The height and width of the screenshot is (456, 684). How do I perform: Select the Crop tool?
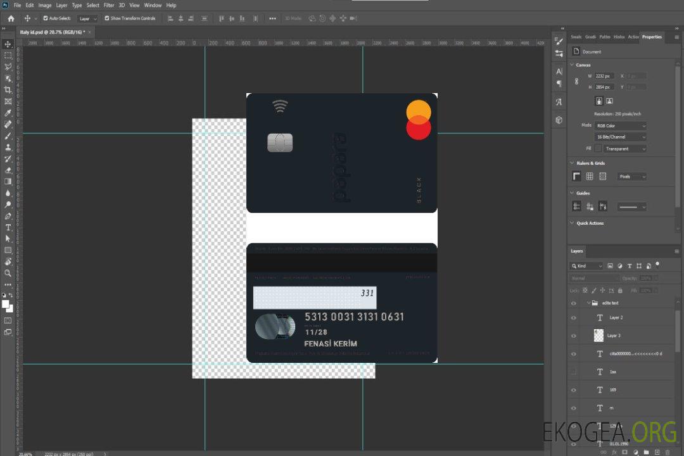(8, 90)
